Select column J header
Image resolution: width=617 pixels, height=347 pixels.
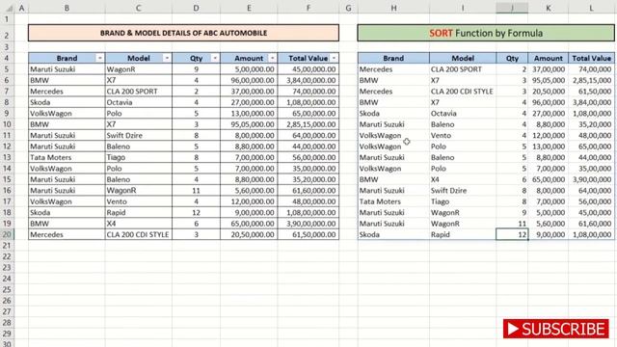tap(512, 8)
